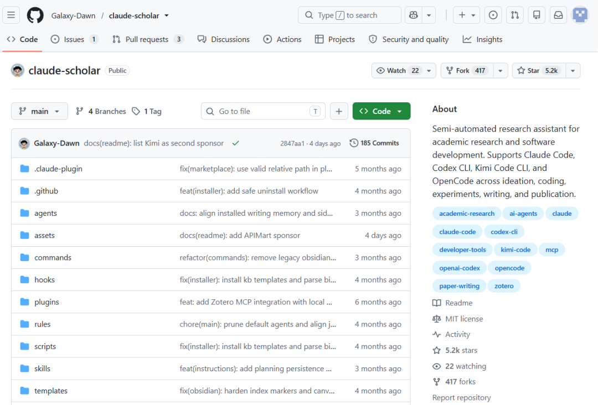Viewport: 598px width, 405px height.
Task: Open Copilot chat icon in header
Action: (414, 15)
